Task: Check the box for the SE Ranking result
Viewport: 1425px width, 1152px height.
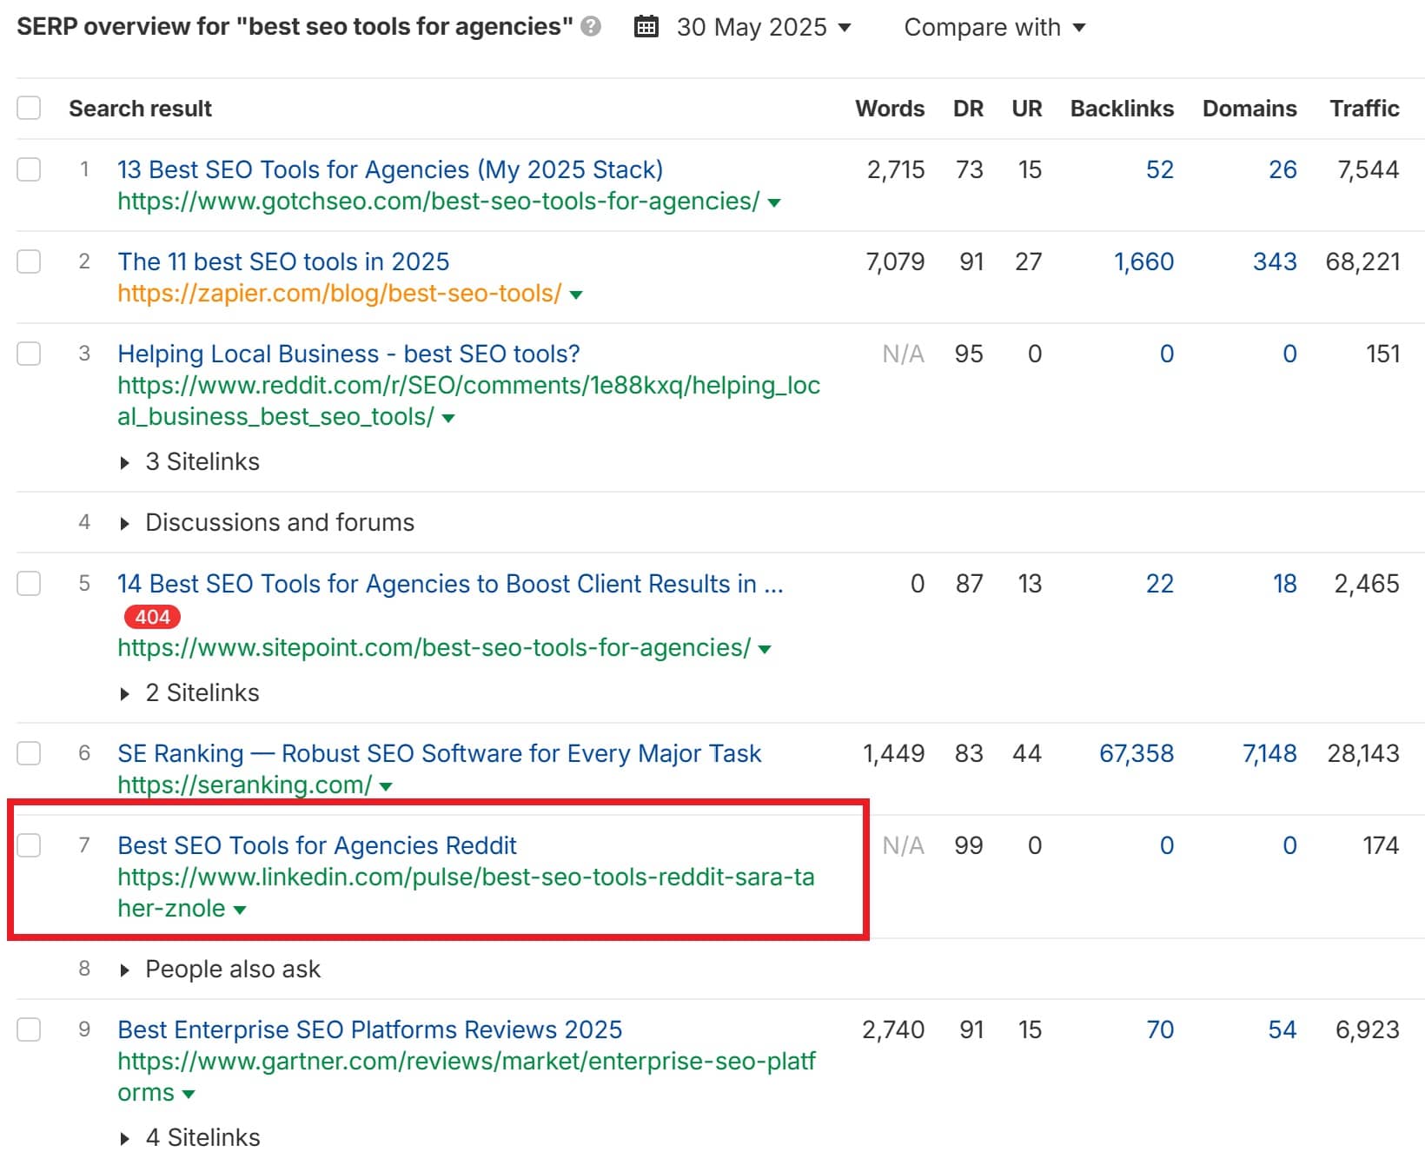Action: (29, 752)
